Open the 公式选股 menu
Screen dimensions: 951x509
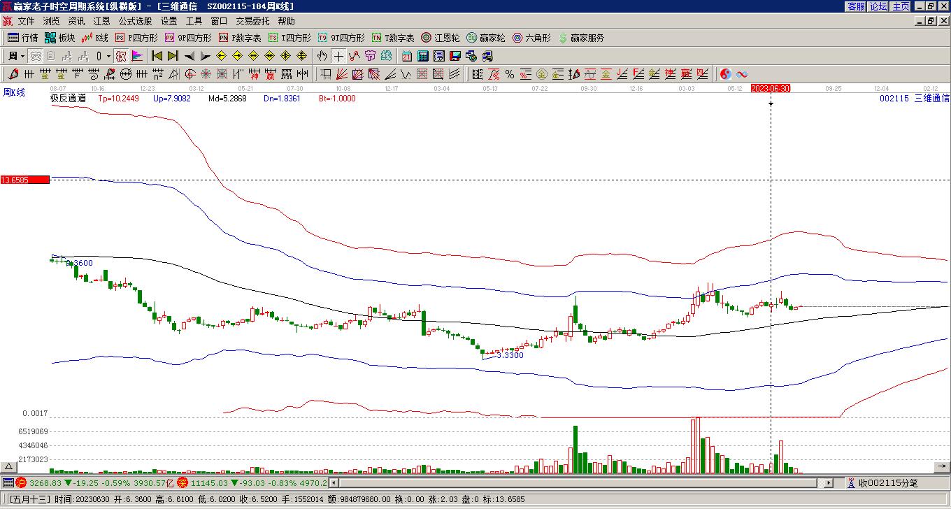click(x=135, y=21)
